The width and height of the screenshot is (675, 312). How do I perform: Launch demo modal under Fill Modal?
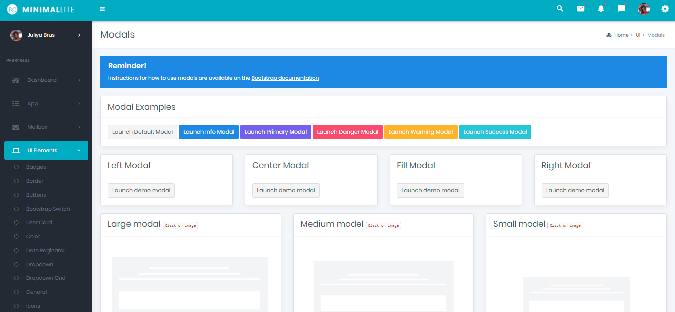[x=430, y=190]
